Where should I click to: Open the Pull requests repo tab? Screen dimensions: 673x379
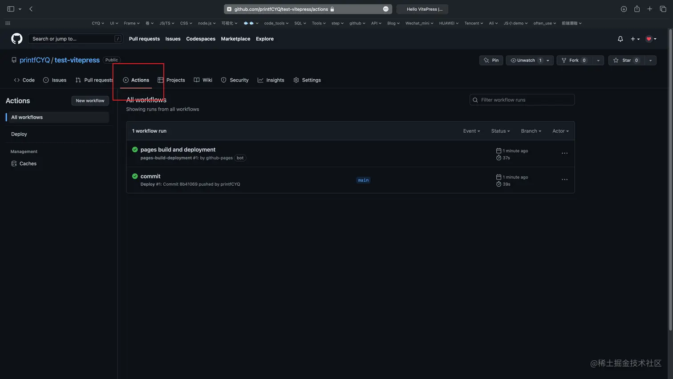[94, 80]
